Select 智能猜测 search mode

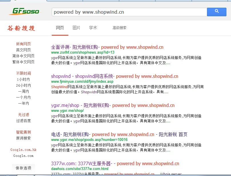(23, 132)
